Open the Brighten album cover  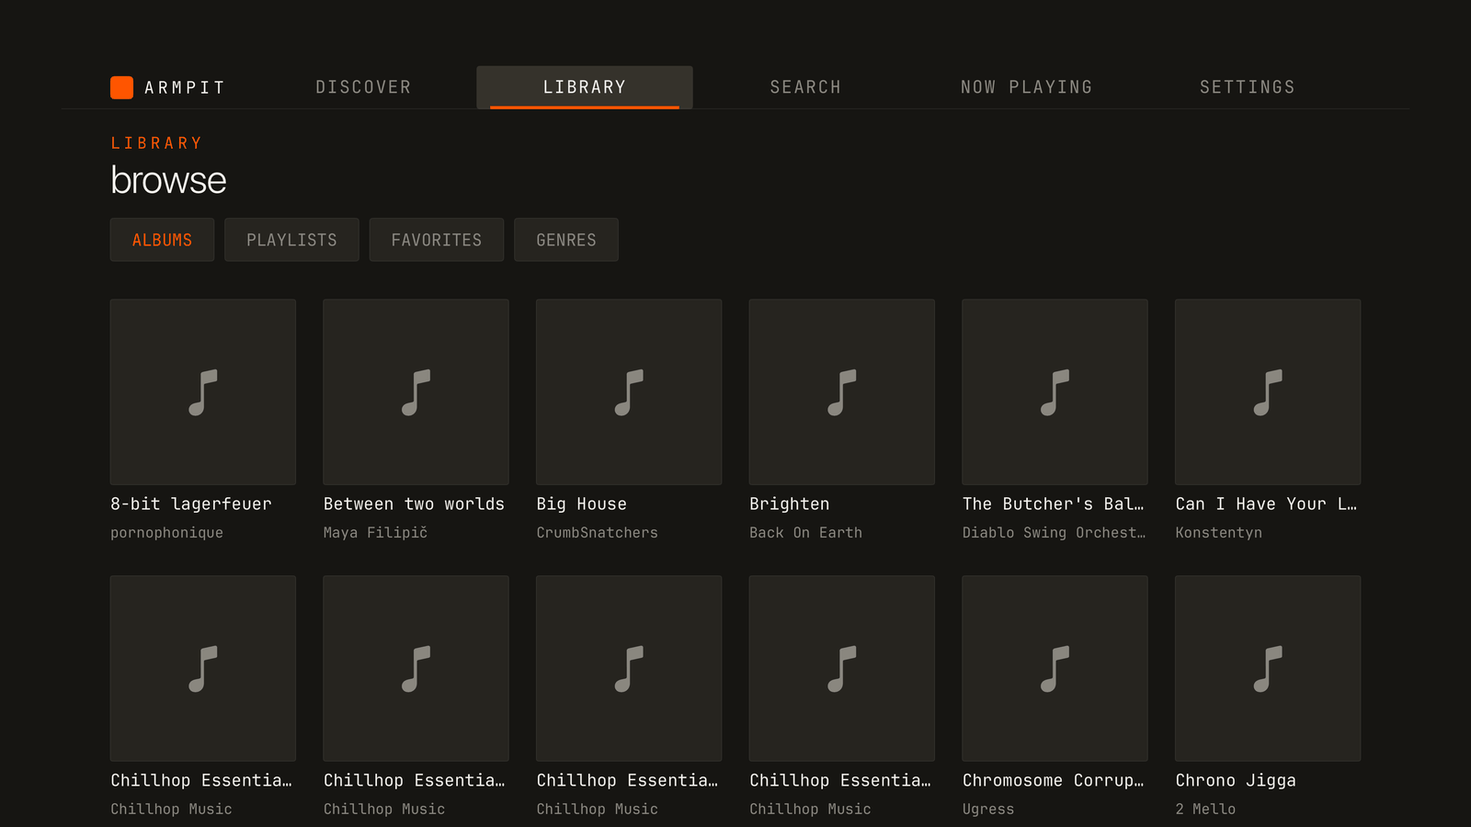tap(842, 391)
